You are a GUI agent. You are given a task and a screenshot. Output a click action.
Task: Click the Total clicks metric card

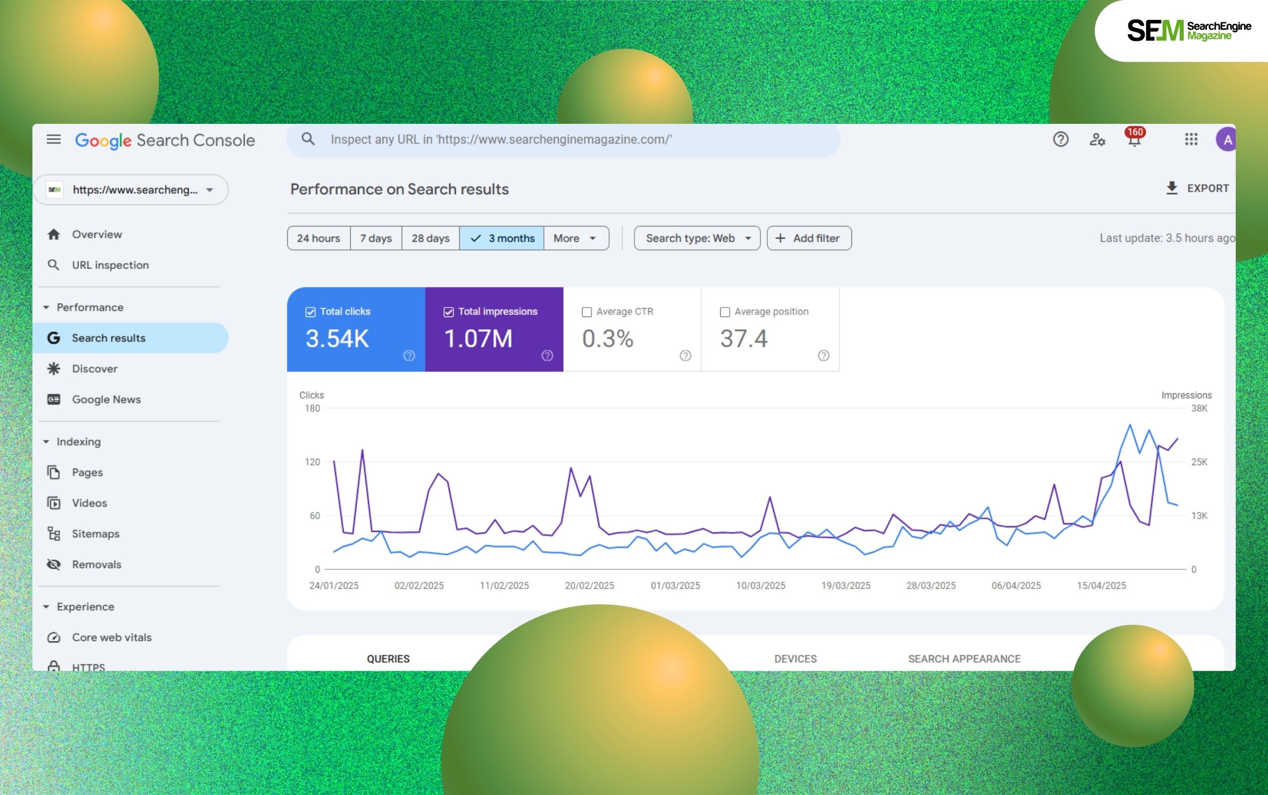point(356,330)
